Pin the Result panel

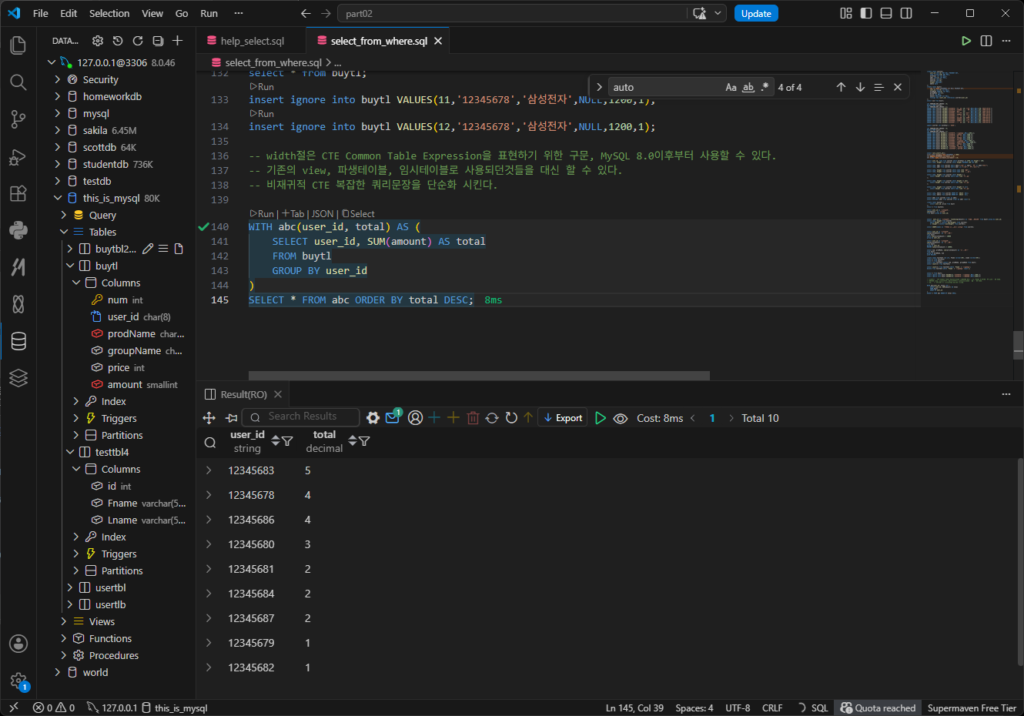click(231, 418)
